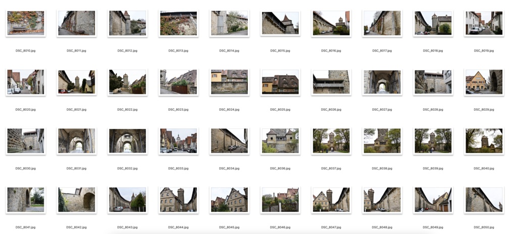Click the DSC_8046.jpg file name label

(280, 227)
